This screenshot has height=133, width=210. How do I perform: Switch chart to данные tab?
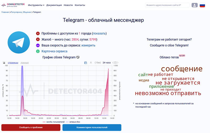25,63
